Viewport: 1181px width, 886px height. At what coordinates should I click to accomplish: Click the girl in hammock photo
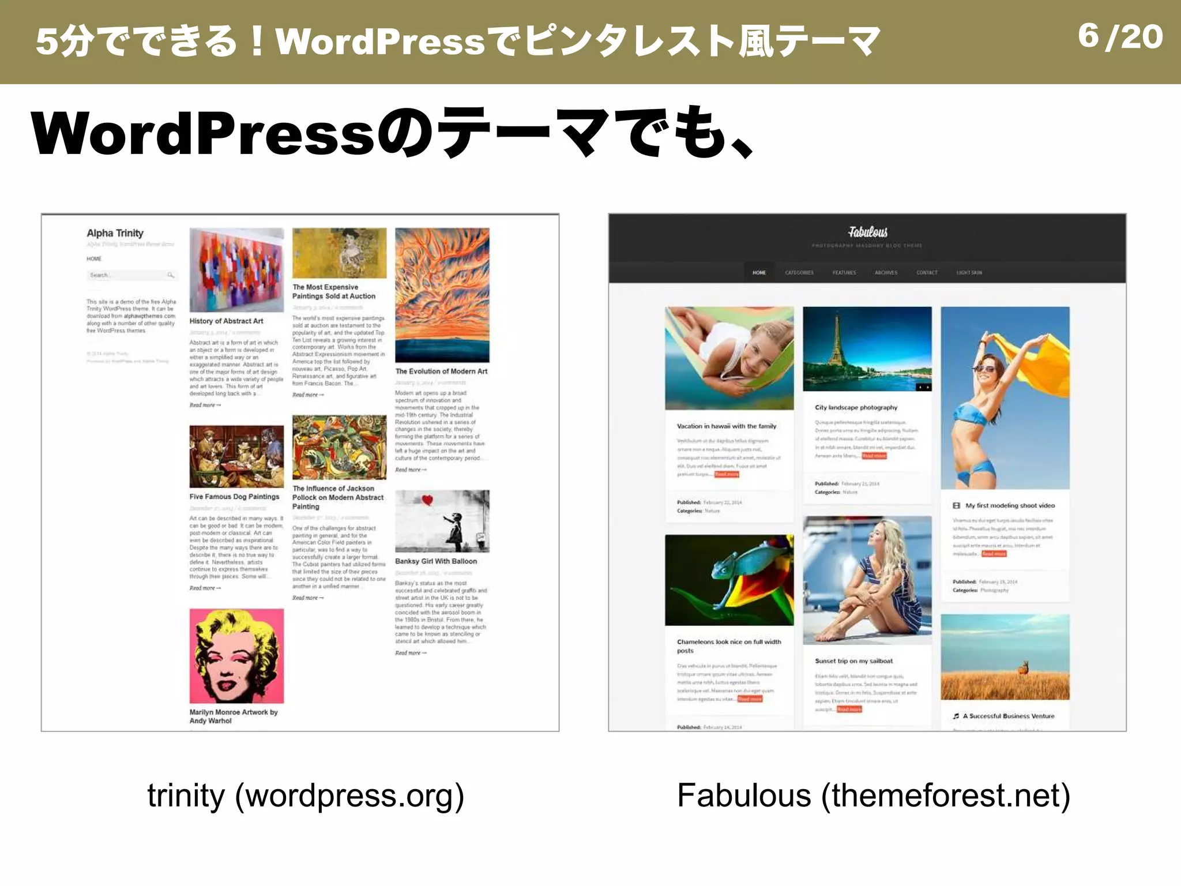pos(729,358)
